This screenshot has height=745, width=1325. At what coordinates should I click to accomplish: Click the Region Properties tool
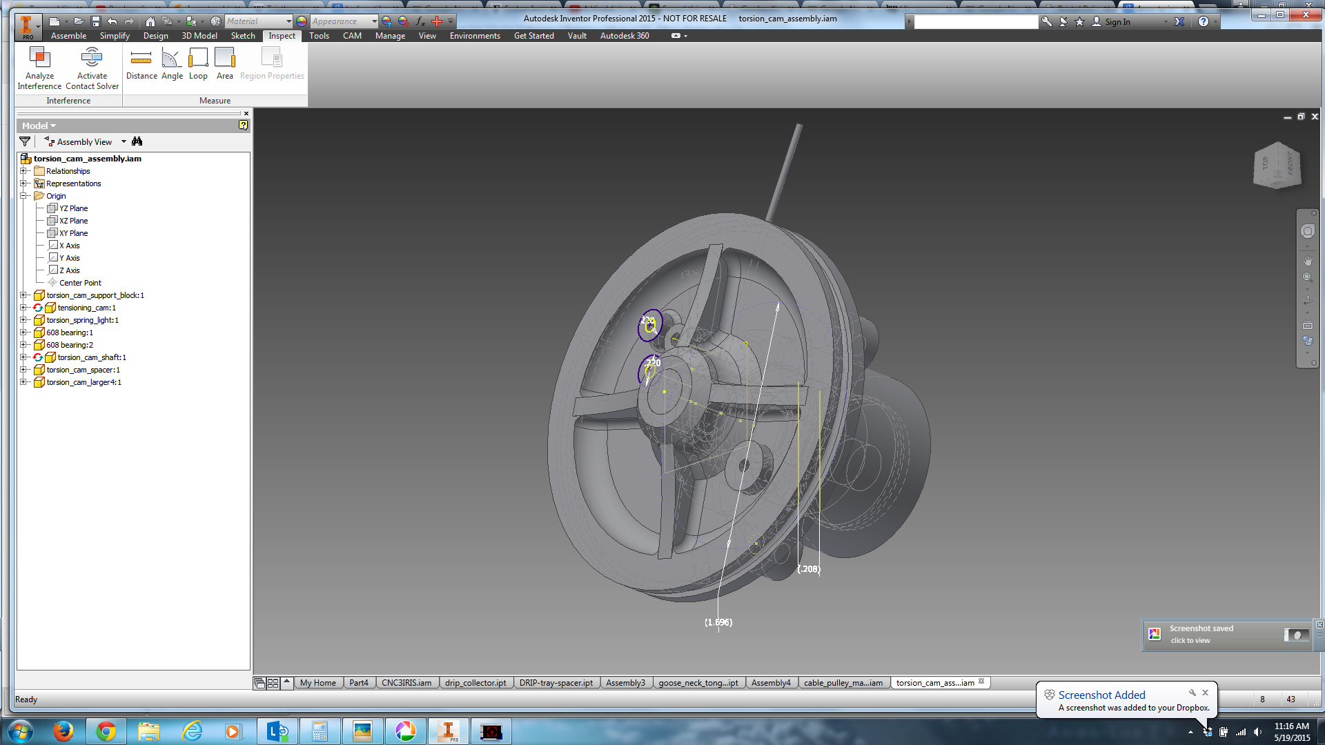point(272,64)
